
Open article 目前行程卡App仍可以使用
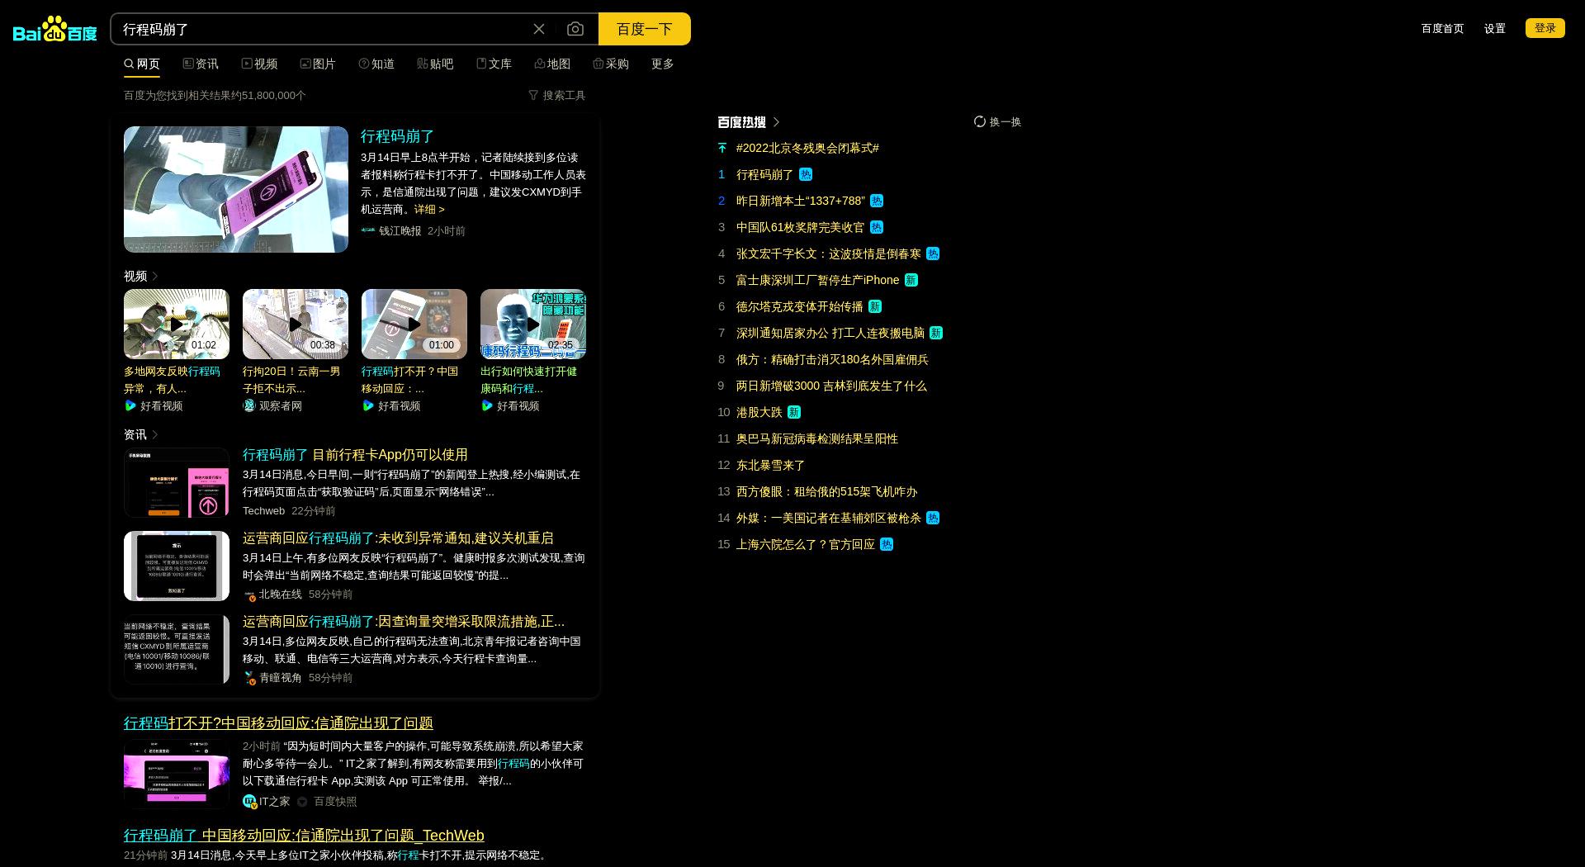tap(355, 454)
